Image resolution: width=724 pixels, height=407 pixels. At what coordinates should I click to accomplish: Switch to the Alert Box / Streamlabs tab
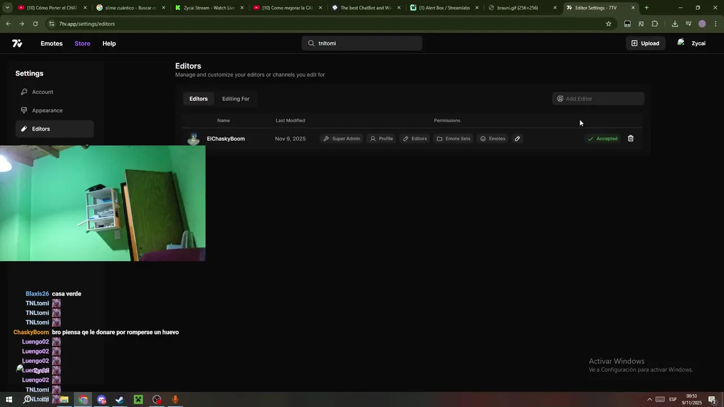coord(445,8)
